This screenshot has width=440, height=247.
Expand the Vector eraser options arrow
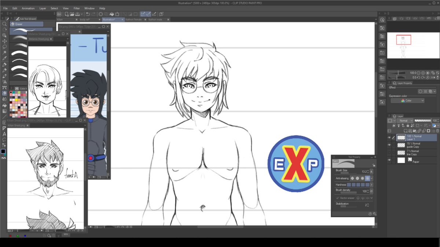[371, 198]
